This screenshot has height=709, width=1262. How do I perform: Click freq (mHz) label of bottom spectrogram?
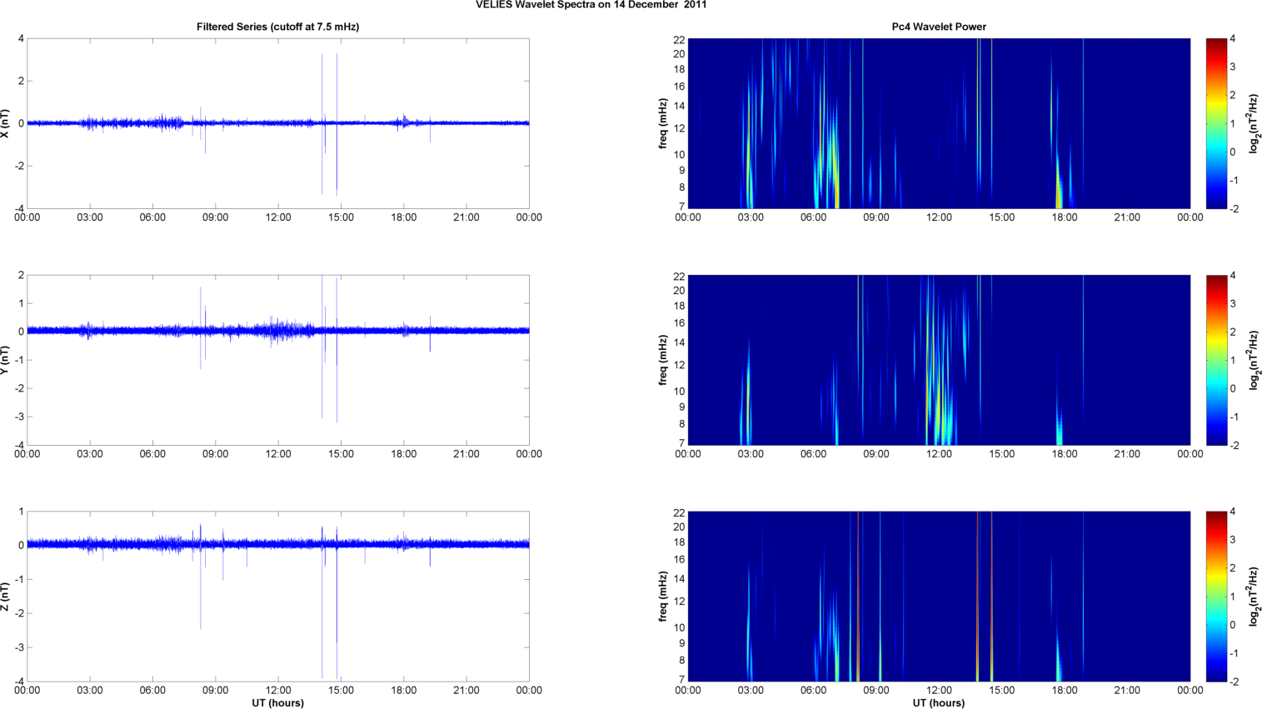663,597
